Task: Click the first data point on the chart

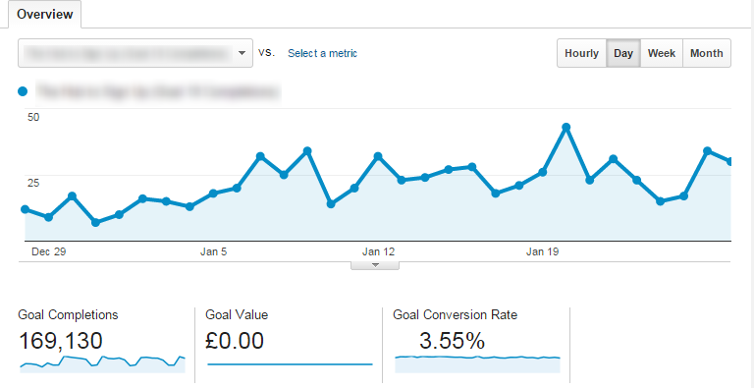Action: click(x=25, y=209)
